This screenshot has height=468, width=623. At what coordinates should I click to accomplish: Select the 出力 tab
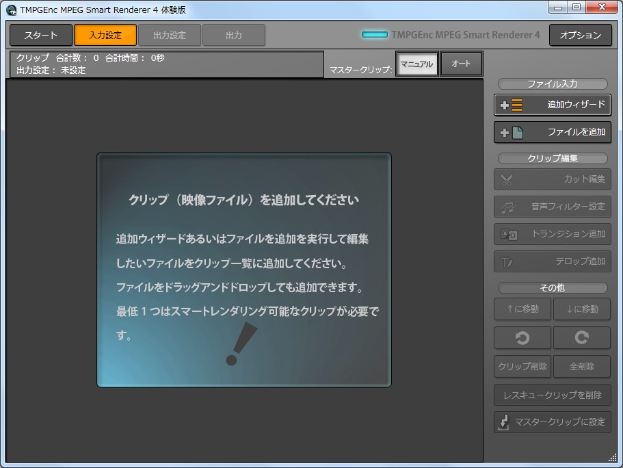235,34
